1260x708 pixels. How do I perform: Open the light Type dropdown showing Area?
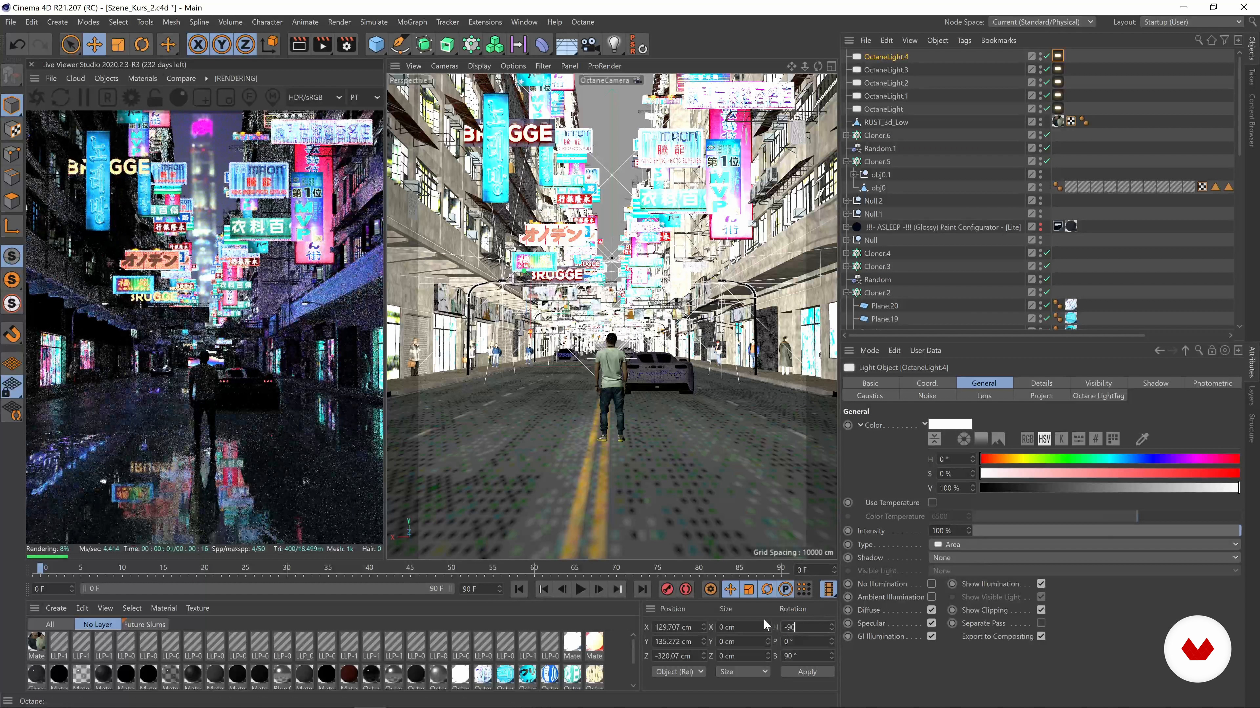tap(1084, 544)
